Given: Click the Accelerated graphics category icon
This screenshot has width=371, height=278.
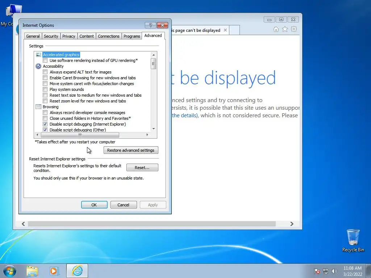Looking at the screenshot, I should coord(38,55).
